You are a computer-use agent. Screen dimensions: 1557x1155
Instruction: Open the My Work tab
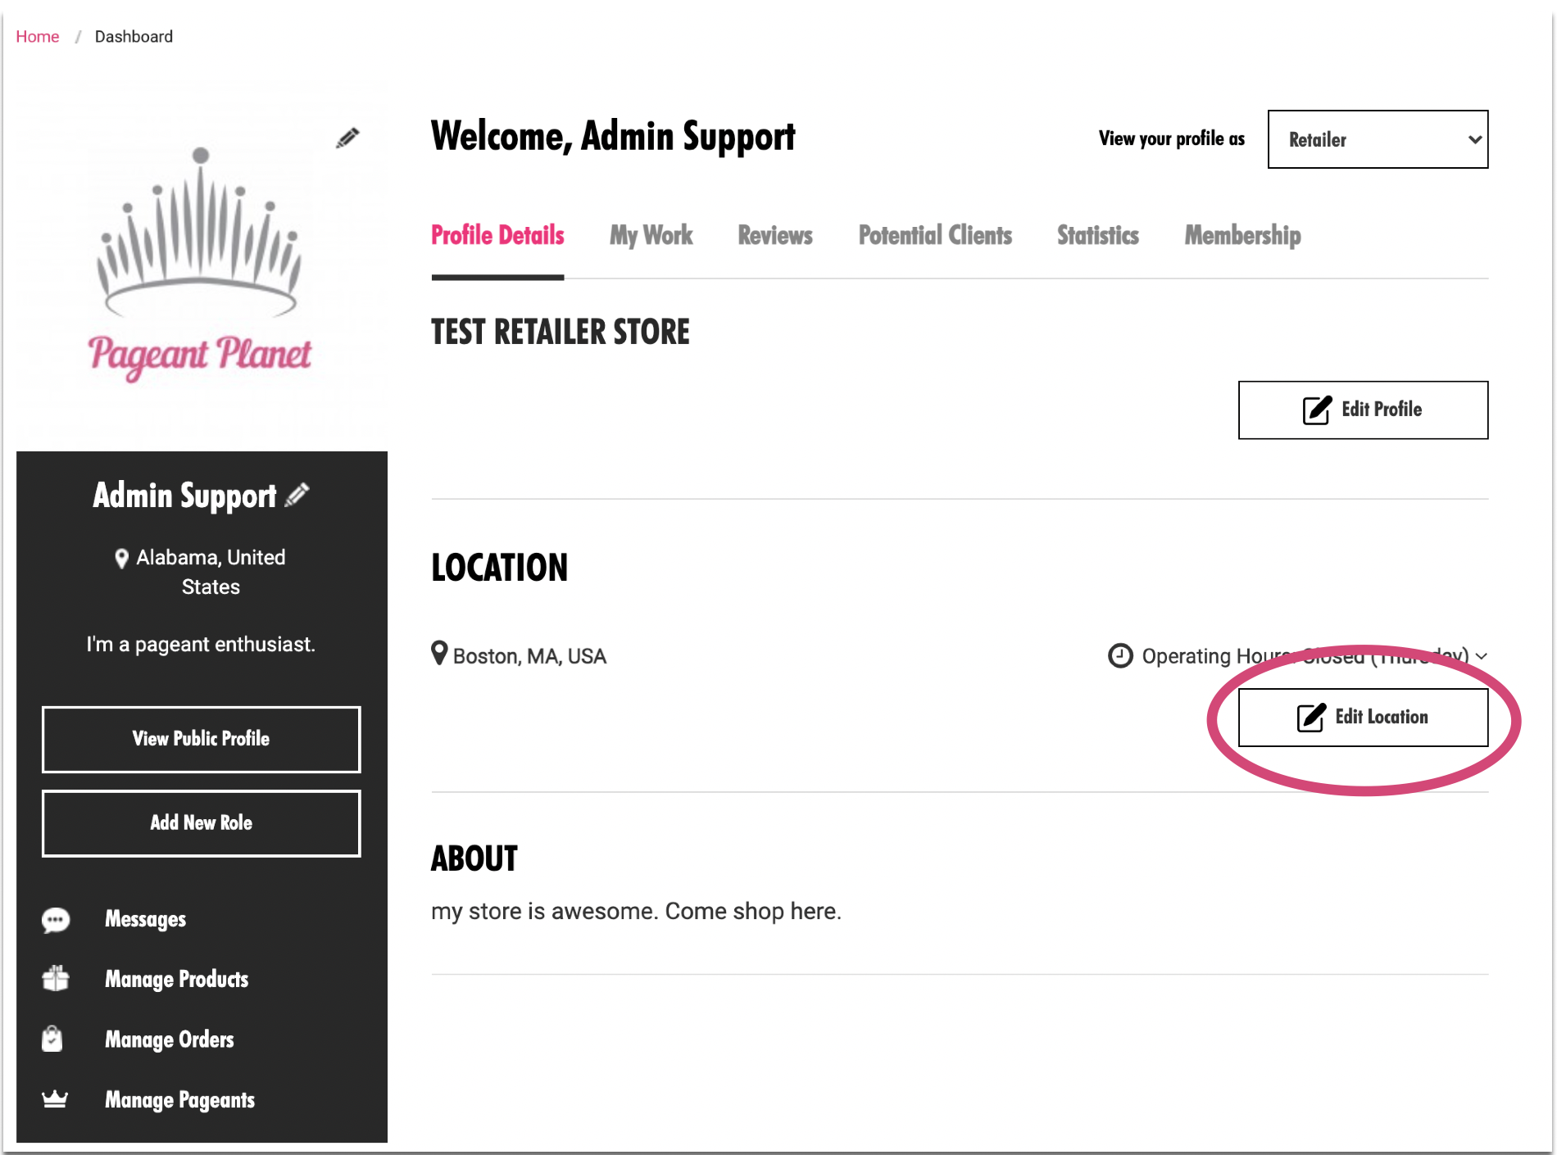point(651,236)
